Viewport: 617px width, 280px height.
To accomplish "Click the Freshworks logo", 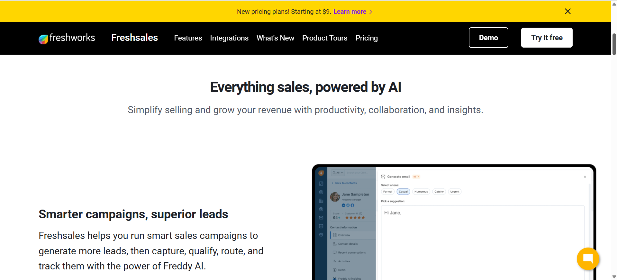I will click(x=67, y=38).
